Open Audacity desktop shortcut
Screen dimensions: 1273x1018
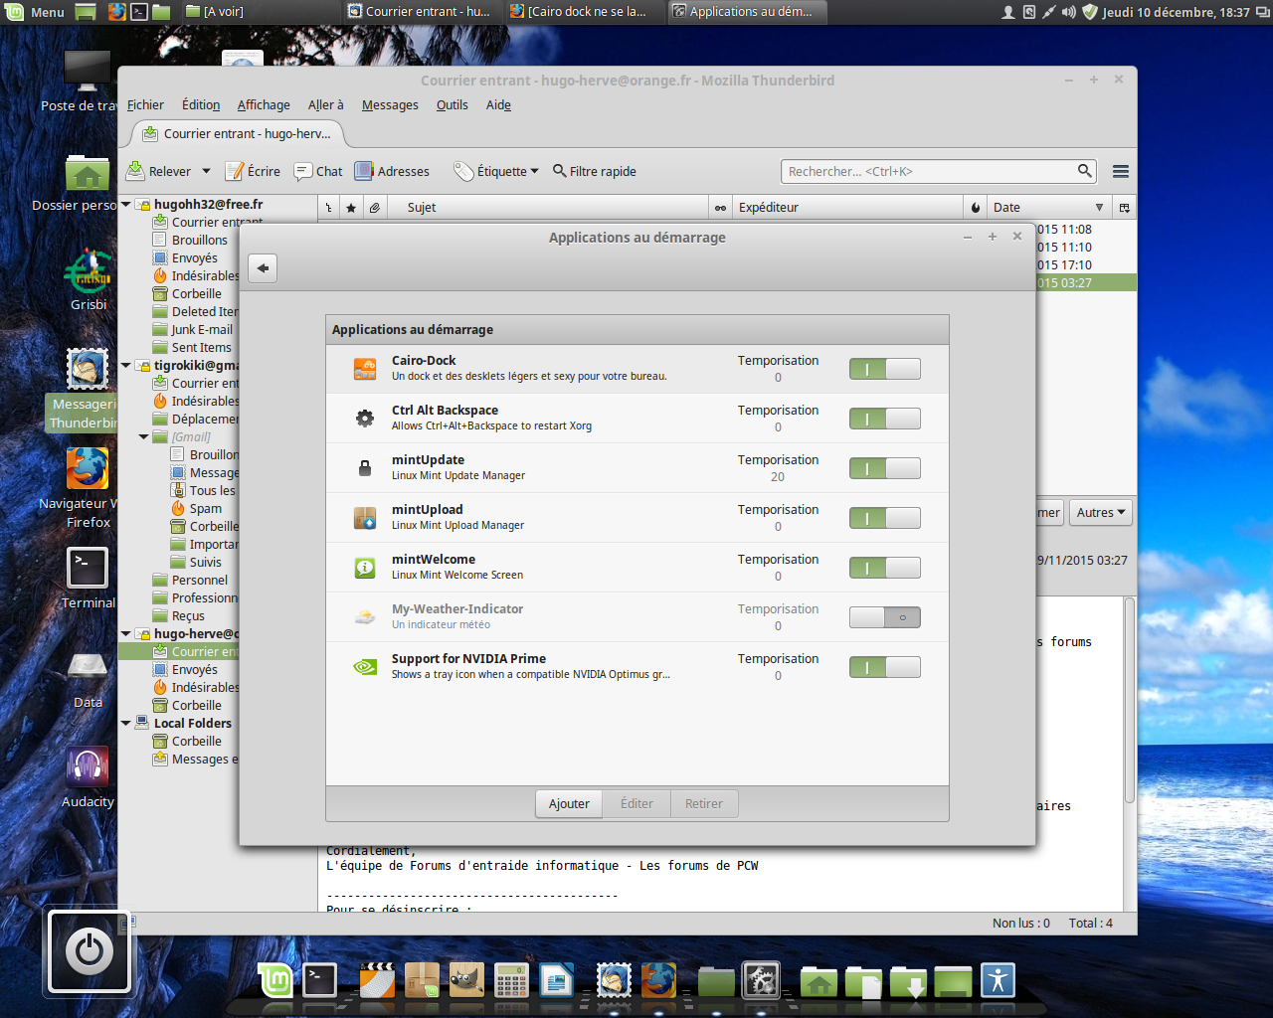(x=88, y=775)
